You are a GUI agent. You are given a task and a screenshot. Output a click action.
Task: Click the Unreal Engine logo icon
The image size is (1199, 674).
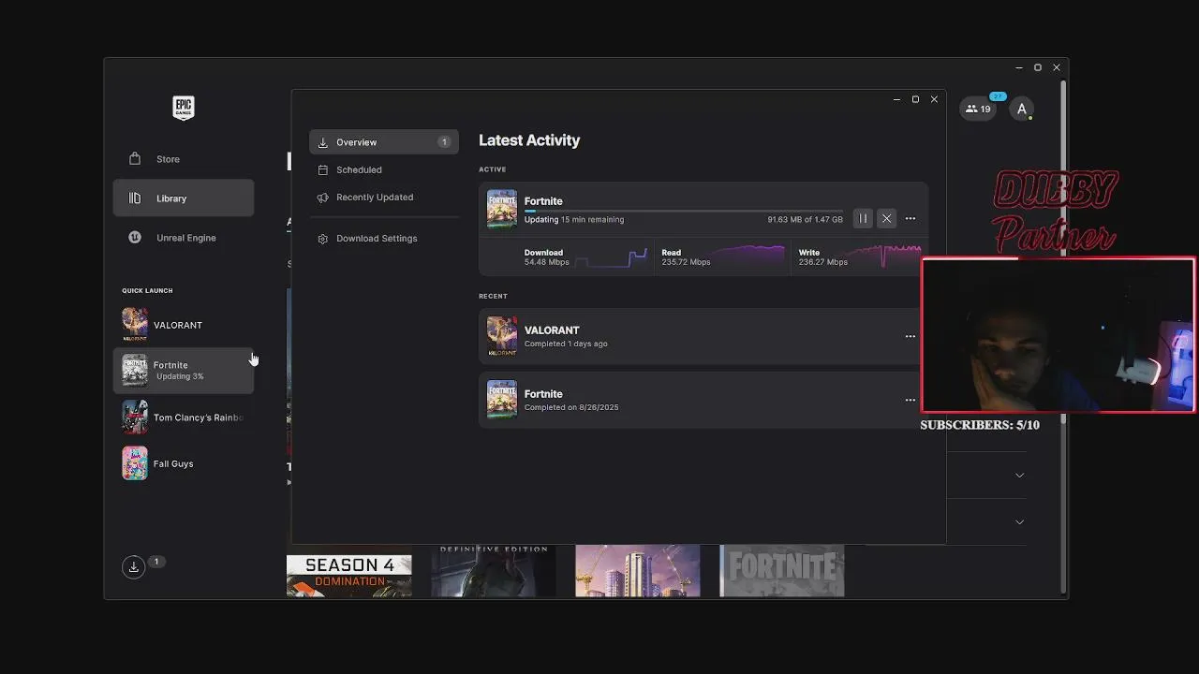tap(135, 238)
